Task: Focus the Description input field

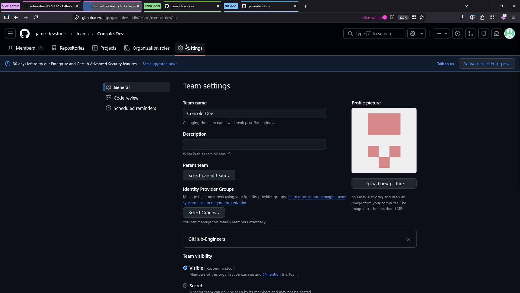Action: (x=254, y=145)
